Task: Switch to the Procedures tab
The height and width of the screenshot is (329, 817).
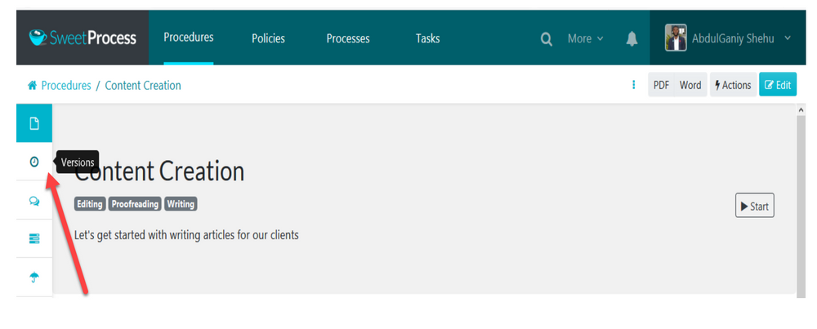Action: pos(188,38)
